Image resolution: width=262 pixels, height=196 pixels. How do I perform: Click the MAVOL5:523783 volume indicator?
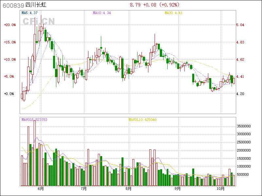[34, 120]
